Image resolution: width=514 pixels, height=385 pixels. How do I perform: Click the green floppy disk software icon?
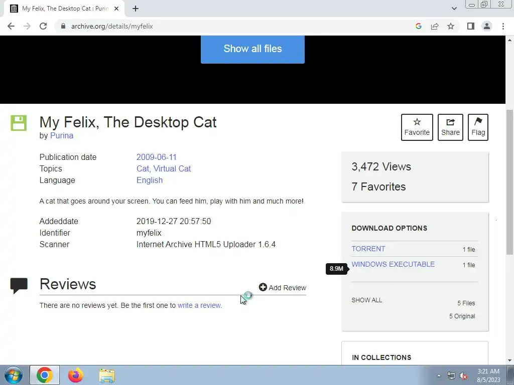point(19,123)
